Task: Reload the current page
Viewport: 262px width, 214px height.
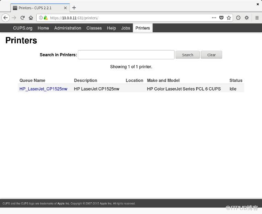Action: (23, 18)
